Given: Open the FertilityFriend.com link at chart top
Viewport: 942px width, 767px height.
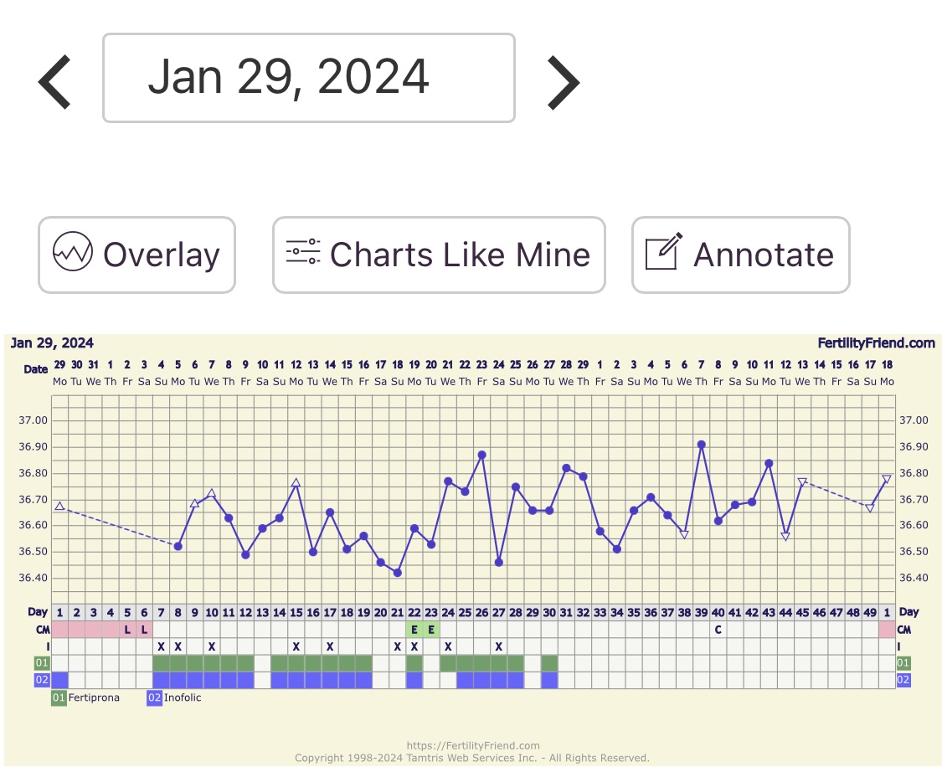Looking at the screenshot, I should point(876,342).
